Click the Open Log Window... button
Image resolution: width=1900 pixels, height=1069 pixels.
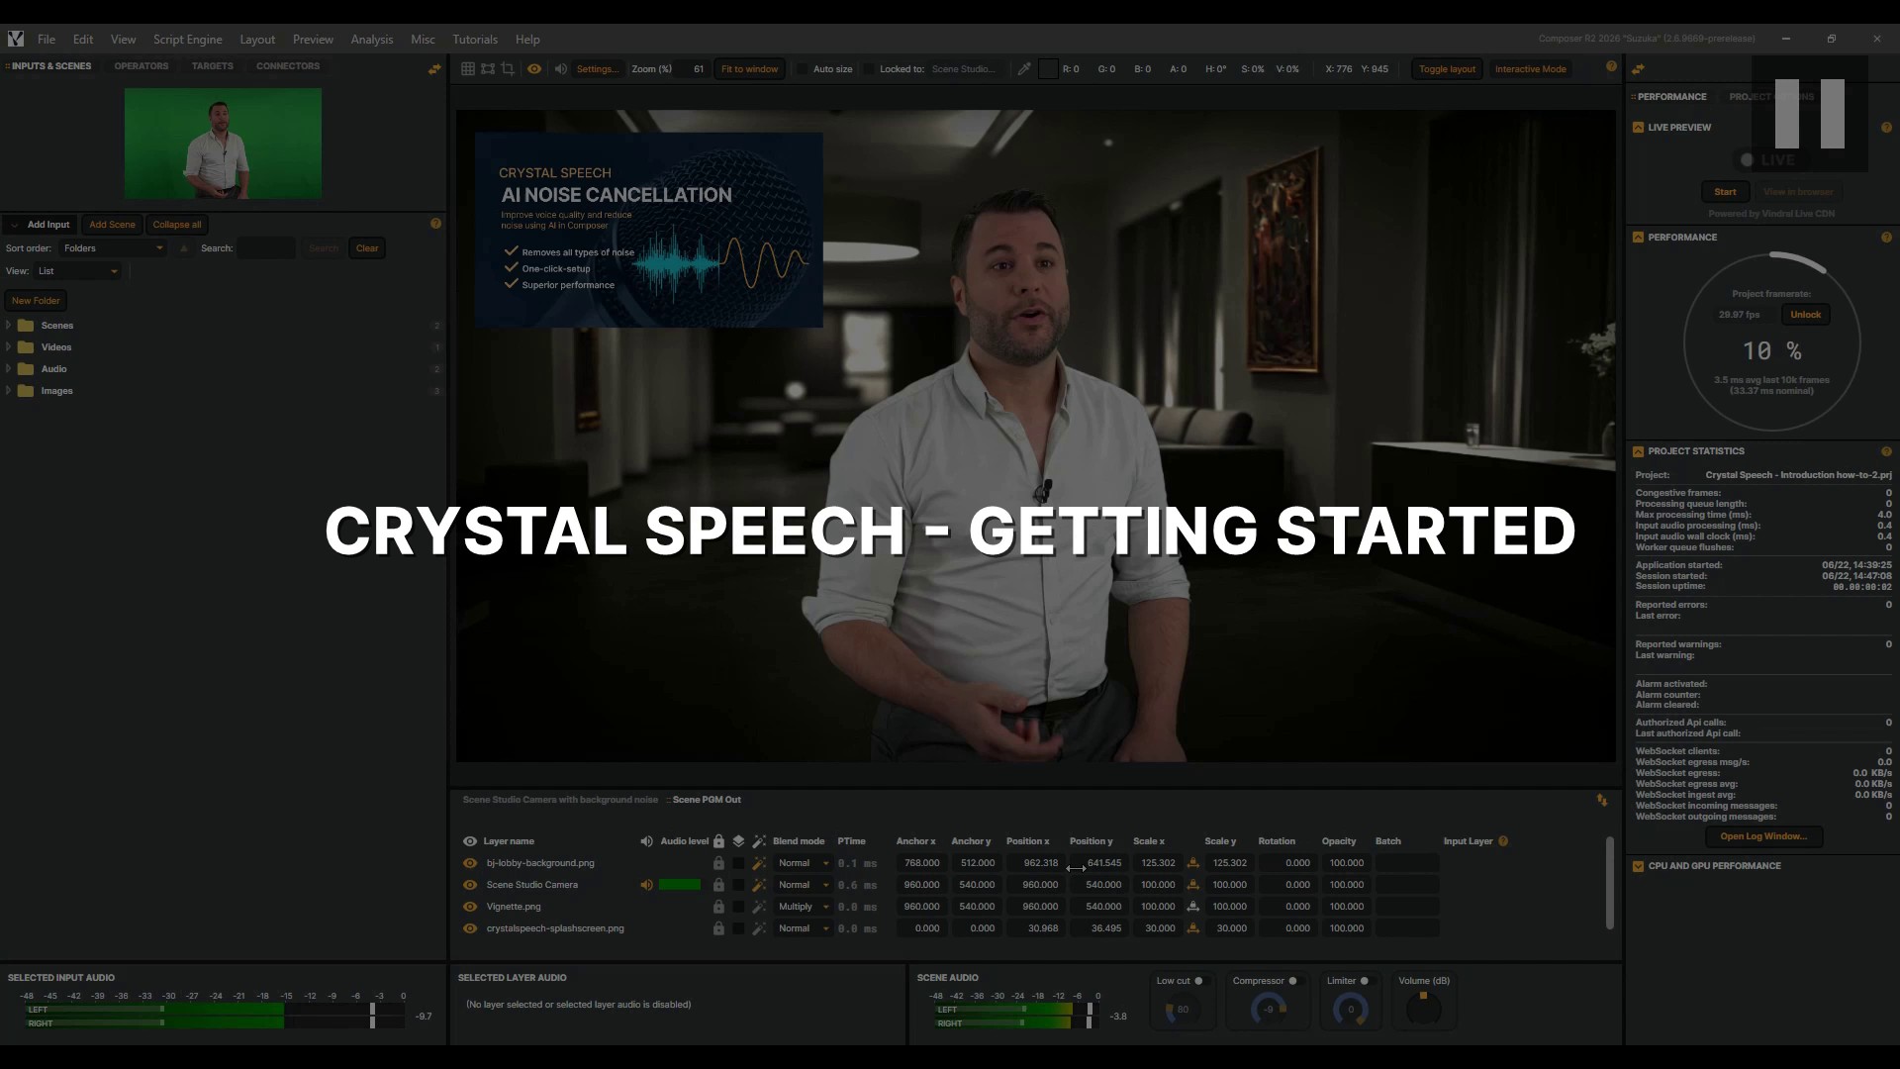(x=1763, y=836)
